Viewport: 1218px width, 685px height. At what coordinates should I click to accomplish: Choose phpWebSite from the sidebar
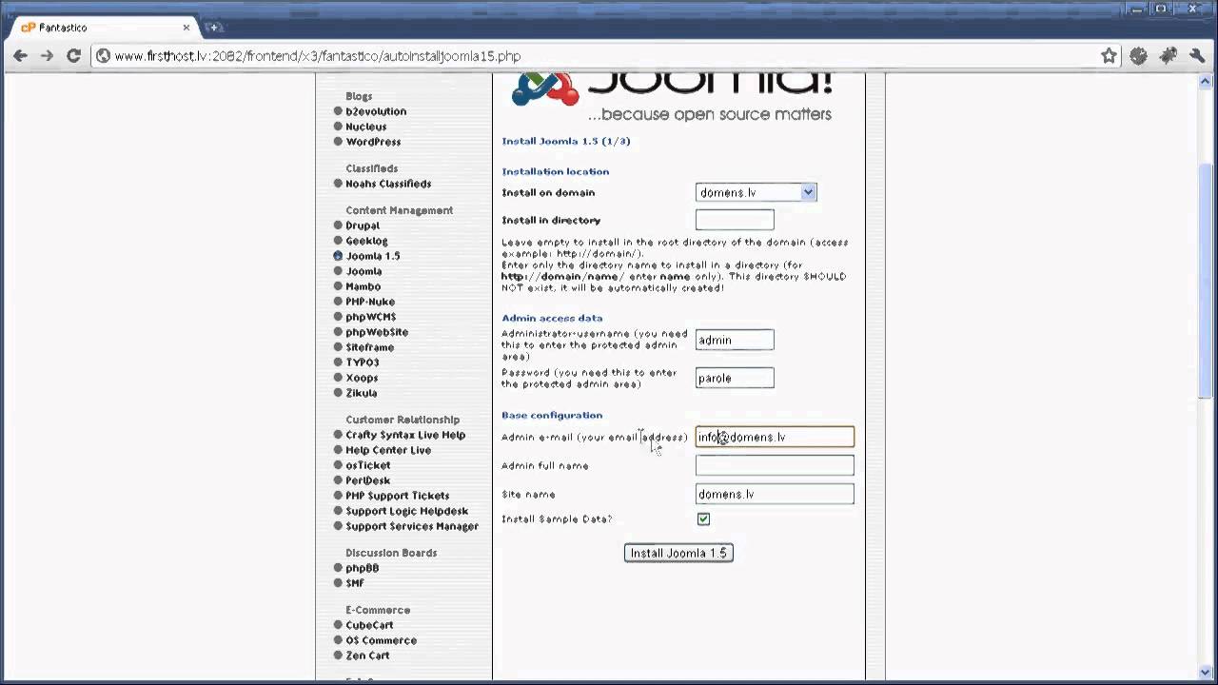pos(377,332)
